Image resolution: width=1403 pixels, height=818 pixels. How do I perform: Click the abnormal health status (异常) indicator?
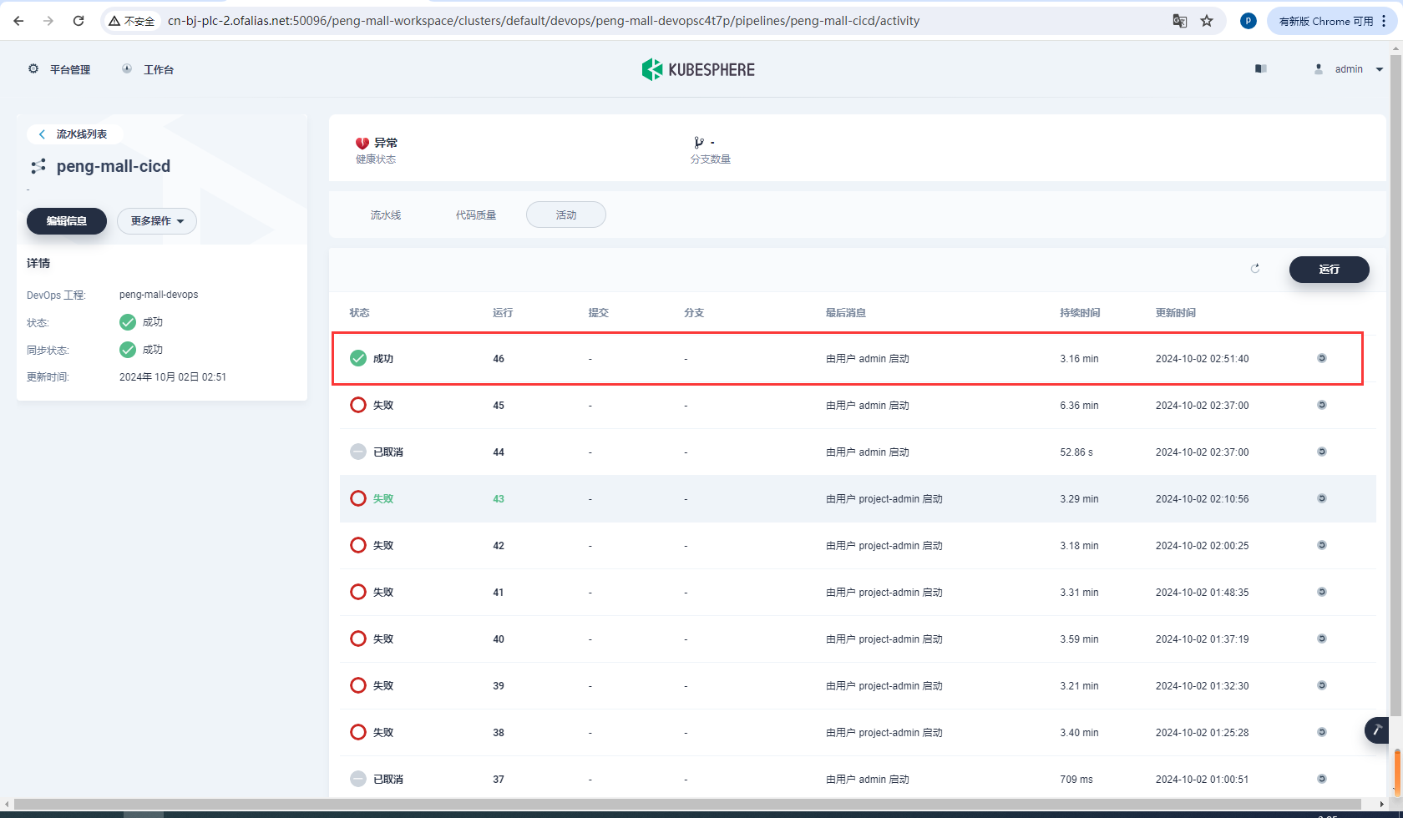coord(377,143)
